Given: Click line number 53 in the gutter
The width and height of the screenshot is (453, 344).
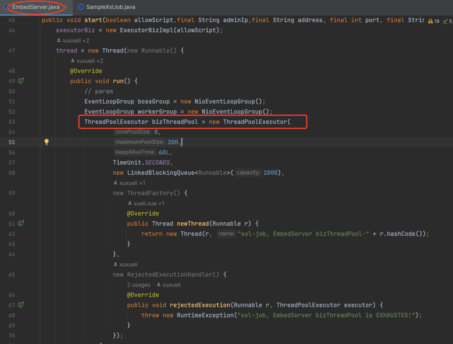Looking at the screenshot, I should coord(12,122).
